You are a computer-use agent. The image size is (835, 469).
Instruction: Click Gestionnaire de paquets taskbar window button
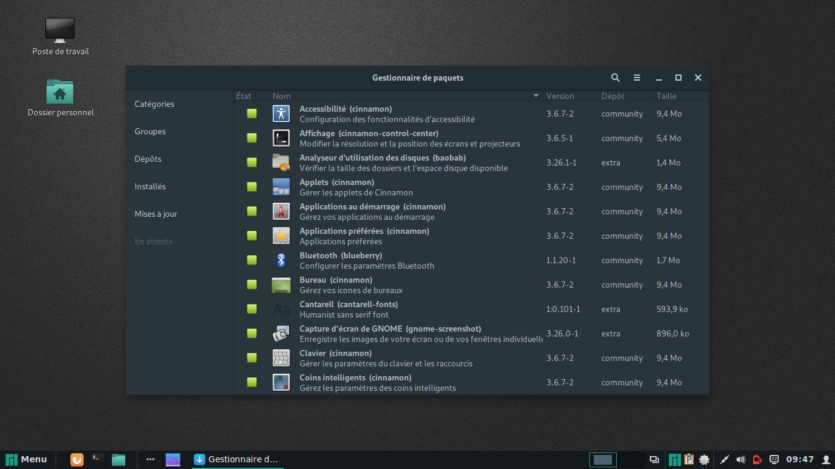point(236,459)
